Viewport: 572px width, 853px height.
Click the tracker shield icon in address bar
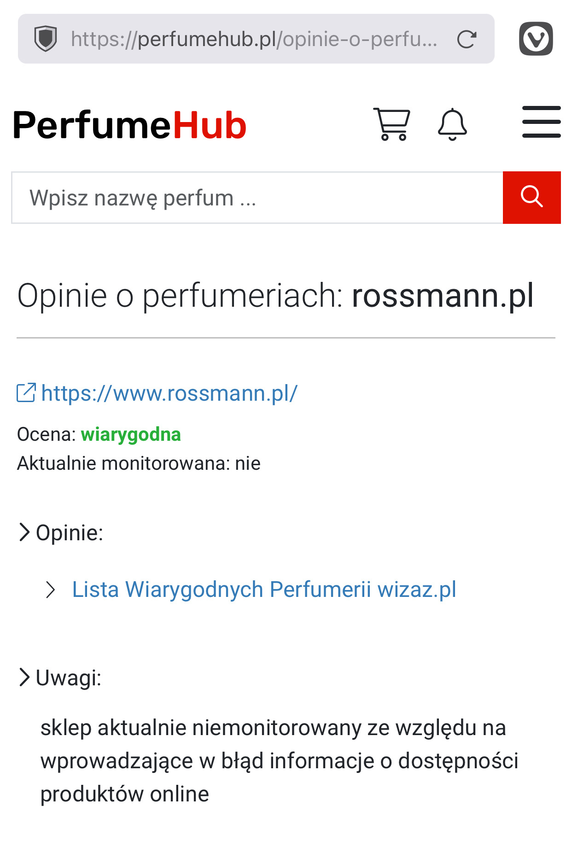46,39
